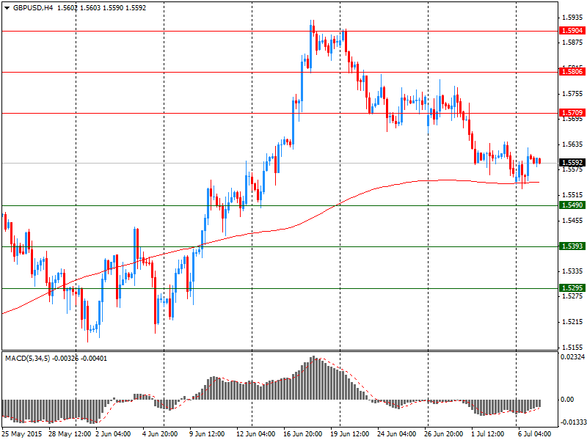Select the MACD values -0.00326 -0.00401
Viewport: 587px width, 440px height.
(x=79, y=359)
